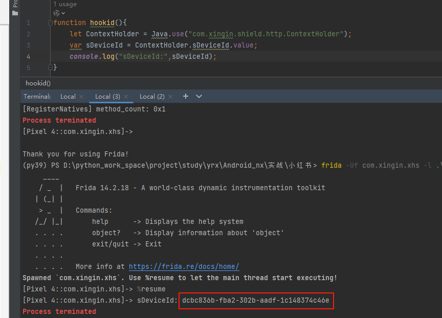Open the AI assistant icon above hookid function
The image size is (442, 318).
[56, 13]
